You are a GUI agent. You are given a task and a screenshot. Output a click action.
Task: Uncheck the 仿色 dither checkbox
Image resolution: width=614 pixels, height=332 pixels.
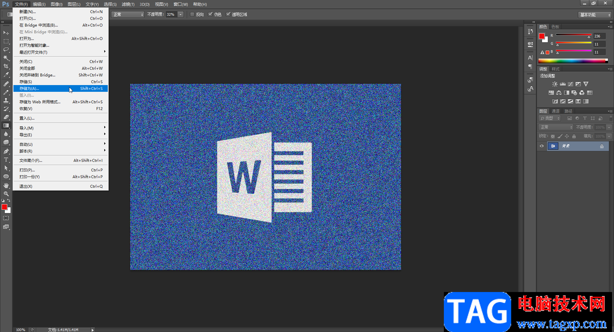coord(210,14)
